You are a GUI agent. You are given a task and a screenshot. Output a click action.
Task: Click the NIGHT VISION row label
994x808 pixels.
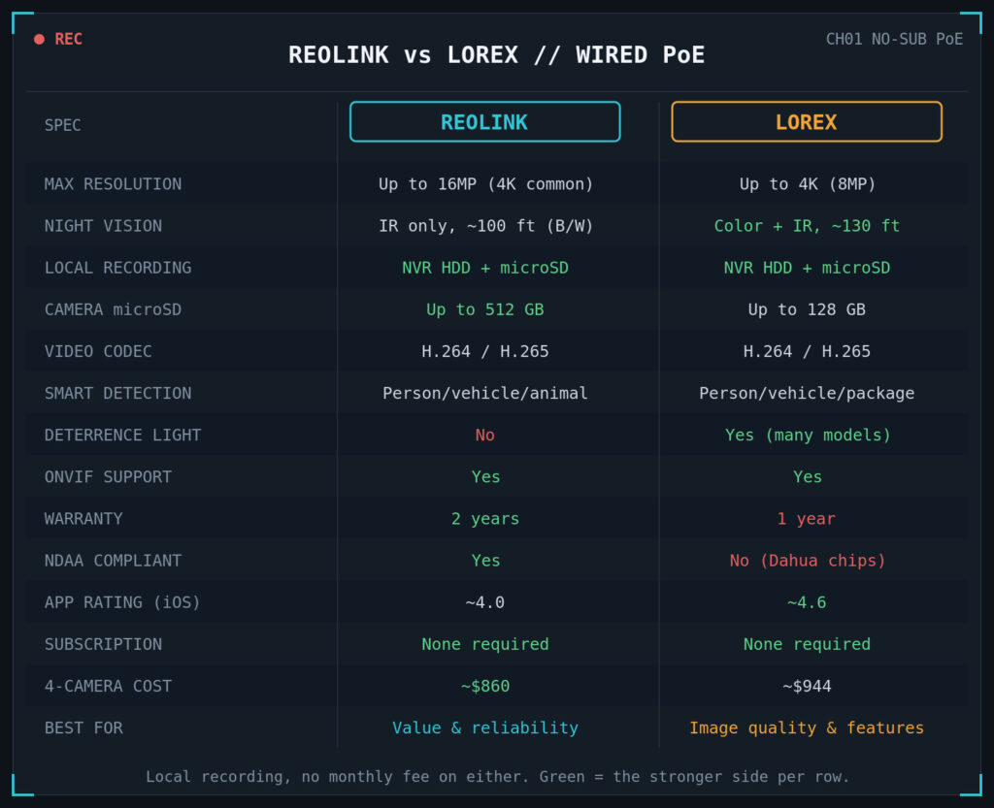[103, 226]
